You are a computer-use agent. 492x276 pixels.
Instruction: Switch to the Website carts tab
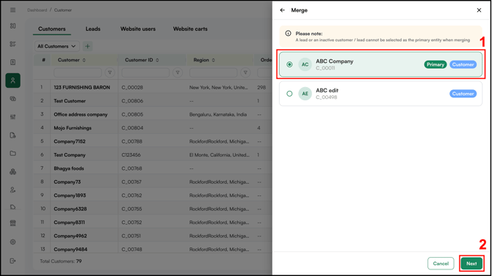pyautogui.click(x=190, y=29)
